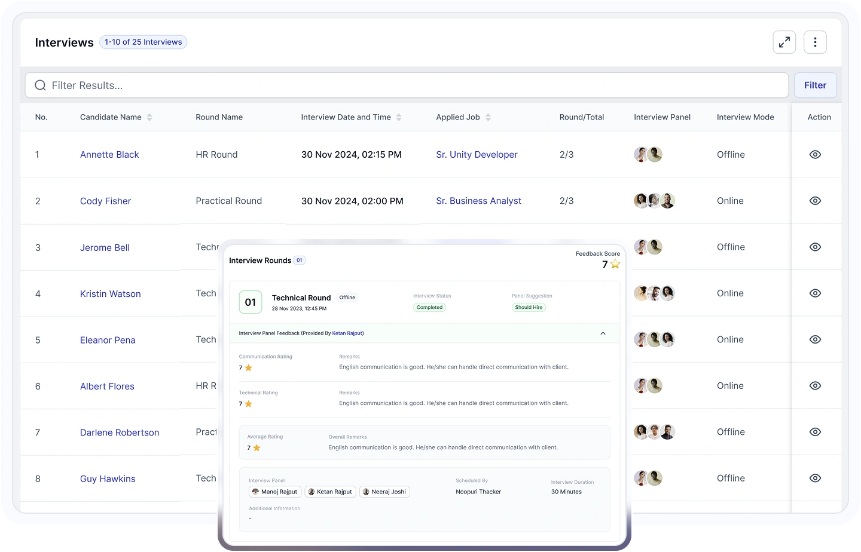Viewport: 861px width, 552px height.
Task: Click inside the Filter Results search field
Action: tap(239, 85)
